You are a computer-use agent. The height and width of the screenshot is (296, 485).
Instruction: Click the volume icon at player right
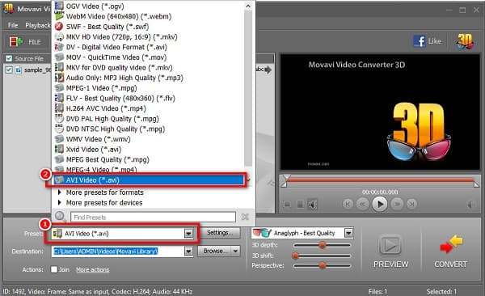point(470,205)
